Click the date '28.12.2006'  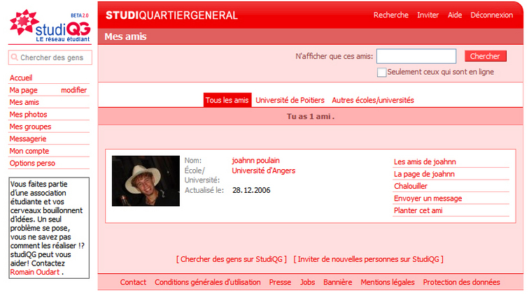click(251, 190)
